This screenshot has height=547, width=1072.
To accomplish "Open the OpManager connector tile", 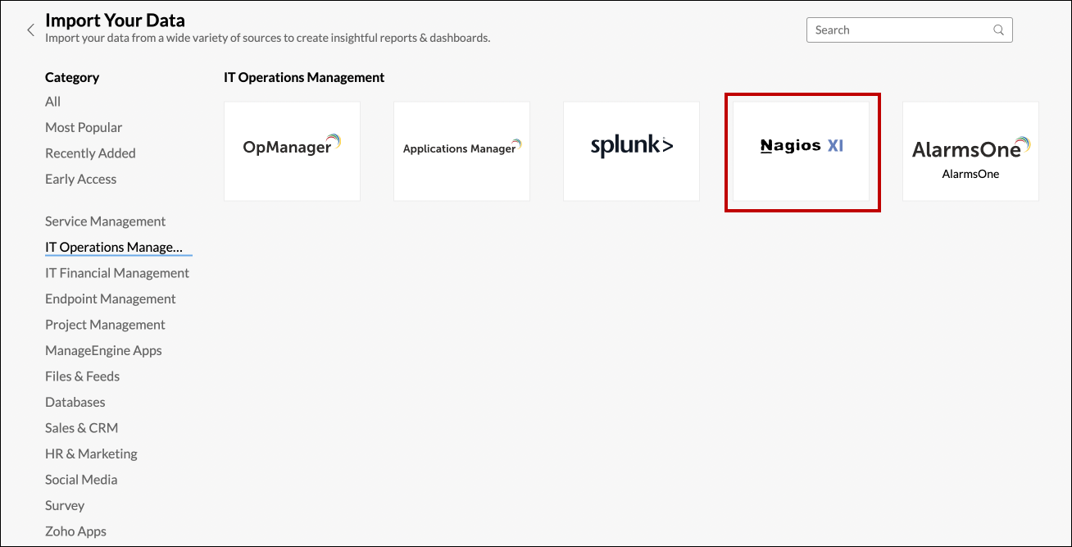I will [292, 151].
